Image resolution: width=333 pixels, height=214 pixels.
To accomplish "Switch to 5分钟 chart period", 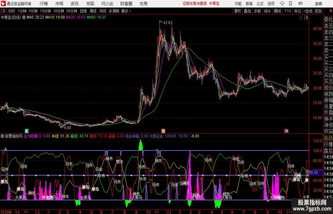I will tap(33, 11).
